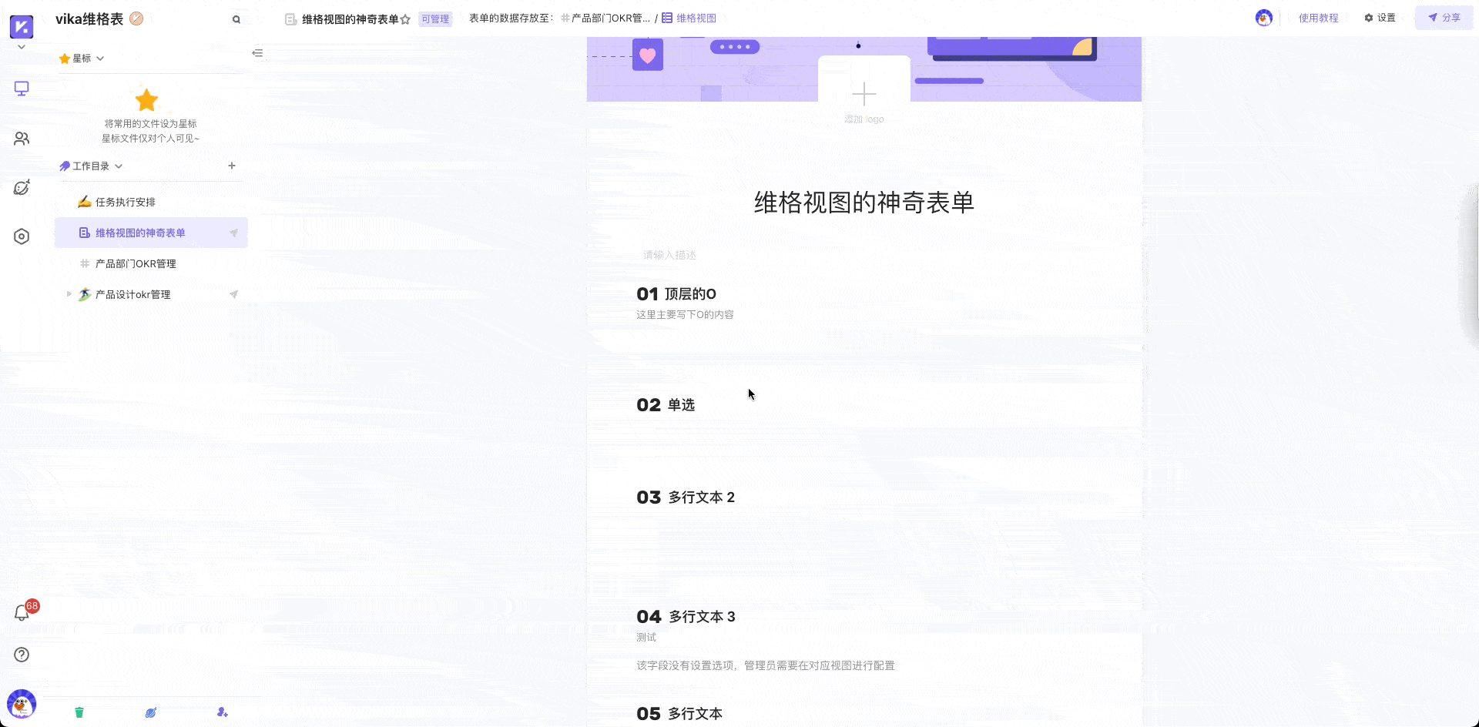1479x727 pixels.
Task: Open the template center rocket icon
Action: pos(22,187)
